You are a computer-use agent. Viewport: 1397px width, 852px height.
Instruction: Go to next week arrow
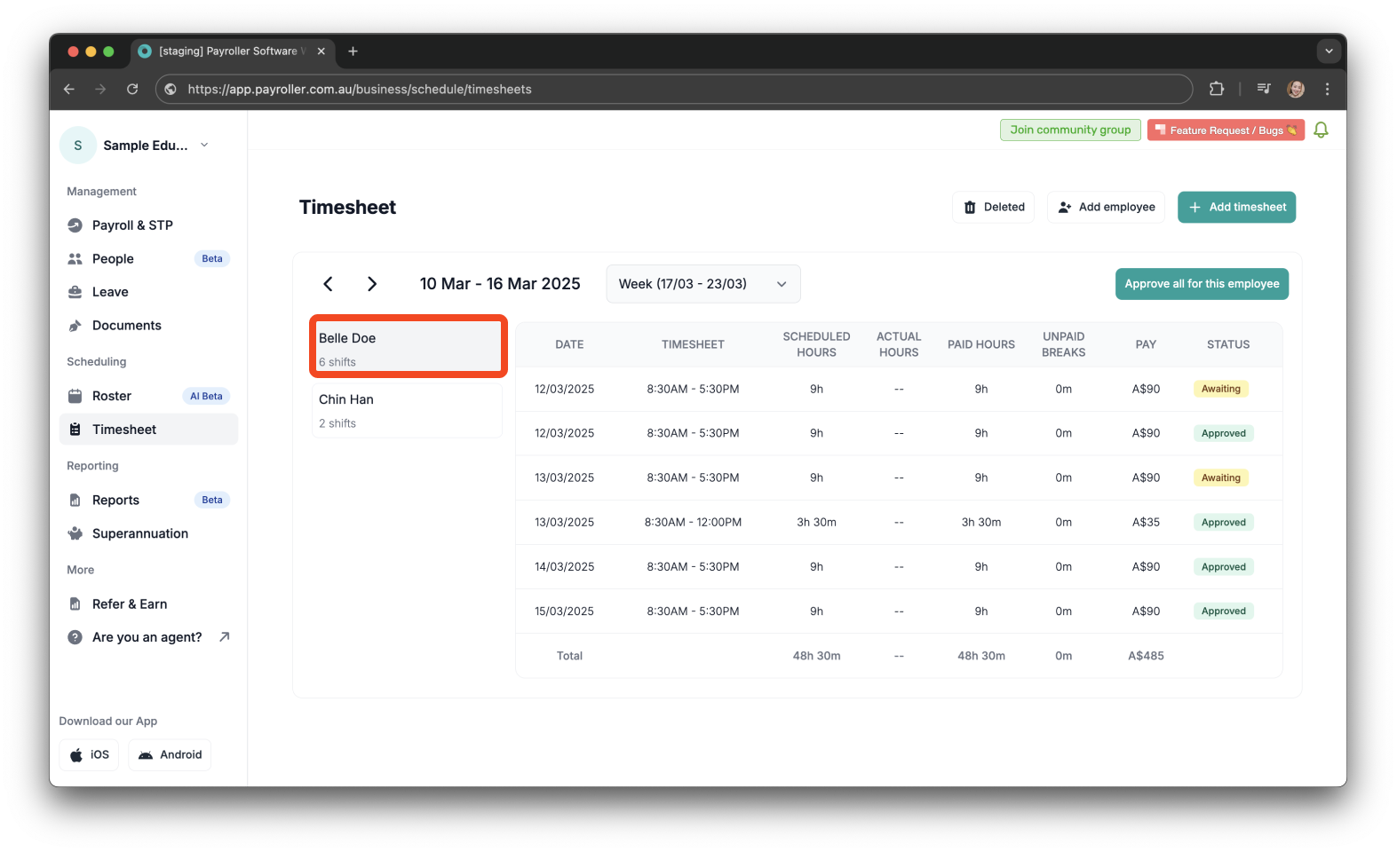[372, 284]
